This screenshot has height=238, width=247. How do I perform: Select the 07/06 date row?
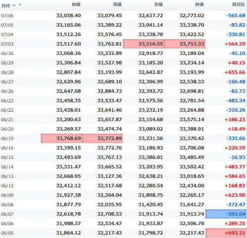pyautogui.click(x=123, y=16)
